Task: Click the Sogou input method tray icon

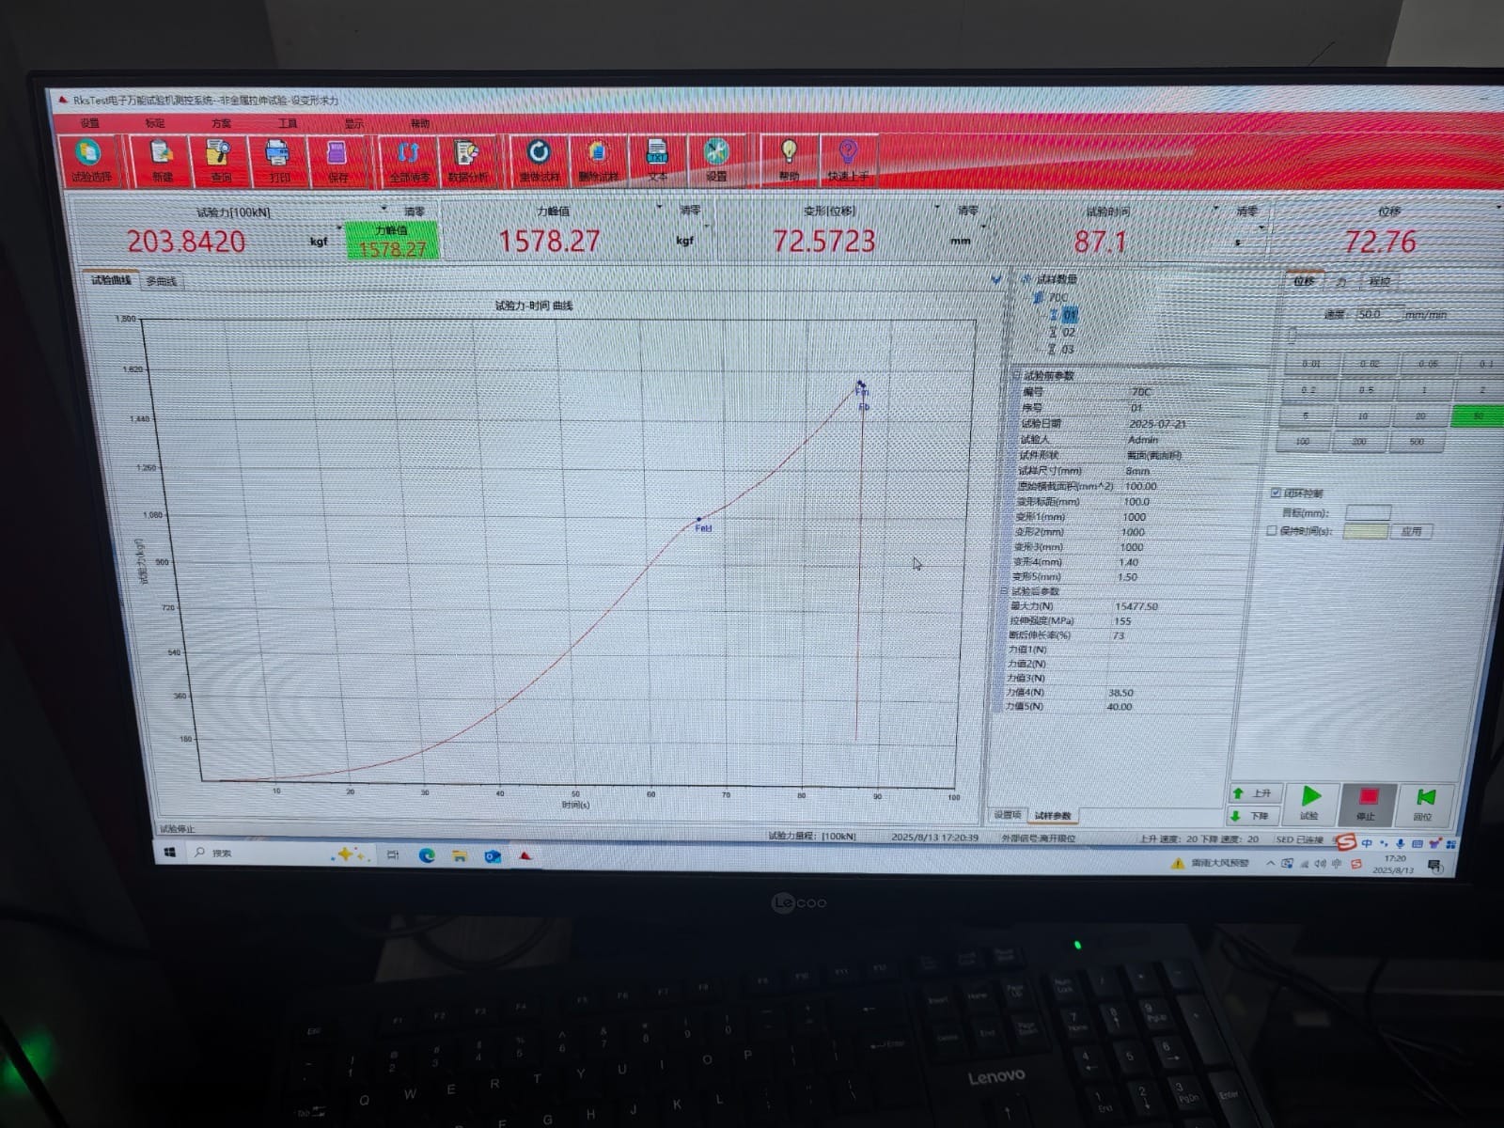Action: 1356,863
